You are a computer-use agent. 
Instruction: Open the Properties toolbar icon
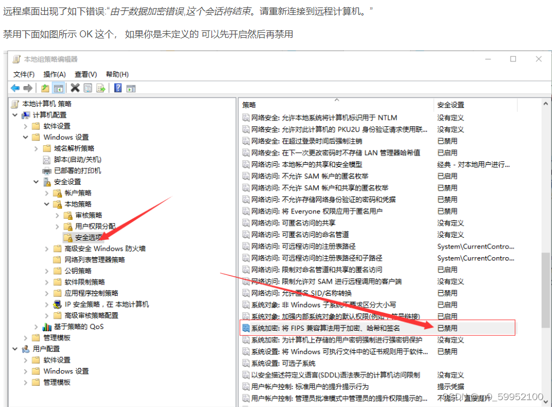[x=88, y=88]
